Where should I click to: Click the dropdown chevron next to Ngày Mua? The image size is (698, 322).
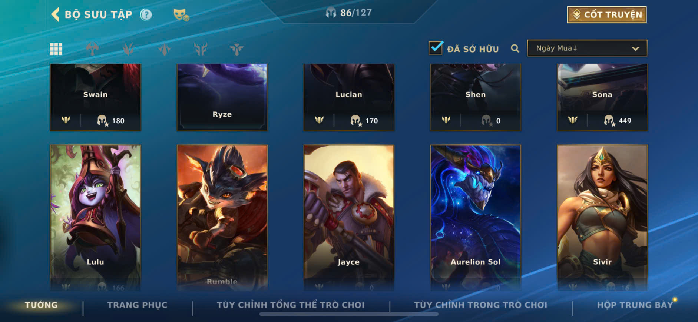click(635, 48)
